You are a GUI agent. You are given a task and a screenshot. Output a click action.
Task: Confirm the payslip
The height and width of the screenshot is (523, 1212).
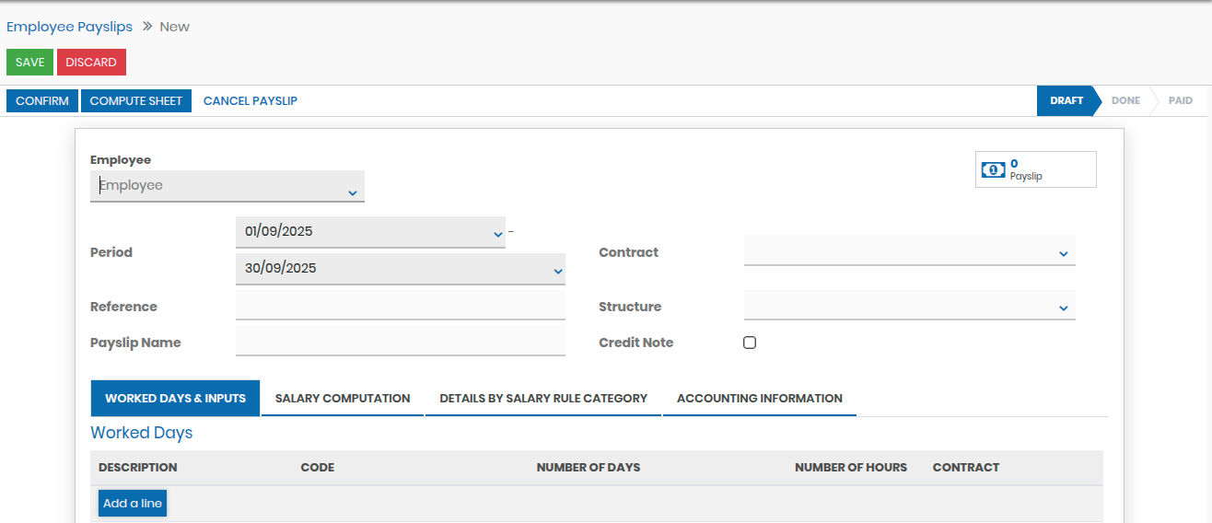point(42,101)
